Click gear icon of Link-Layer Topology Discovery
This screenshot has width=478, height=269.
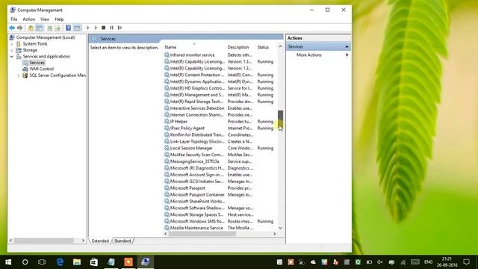pyautogui.click(x=167, y=141)
